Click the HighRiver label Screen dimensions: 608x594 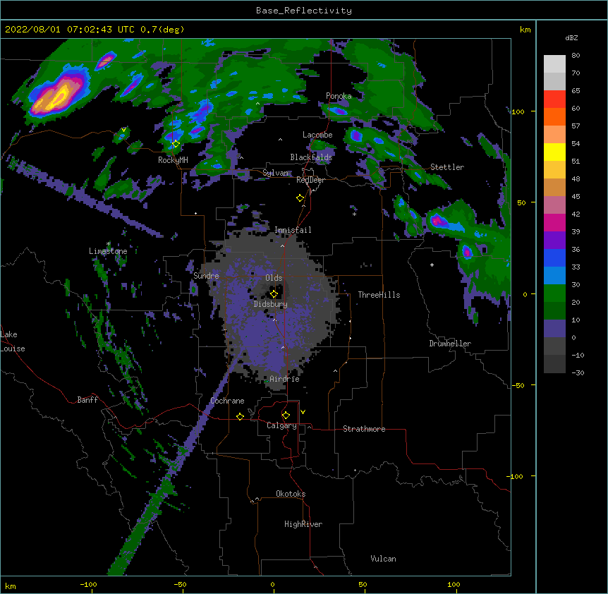303,524
